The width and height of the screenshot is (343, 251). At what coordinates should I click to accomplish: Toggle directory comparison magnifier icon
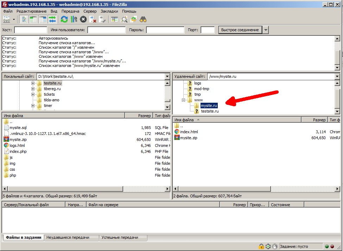tap(124, 19)
